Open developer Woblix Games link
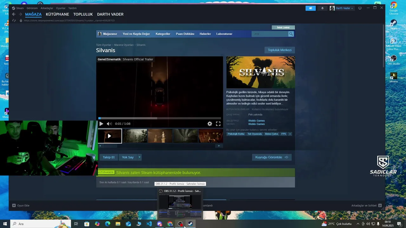 click(x=256, y=121)
